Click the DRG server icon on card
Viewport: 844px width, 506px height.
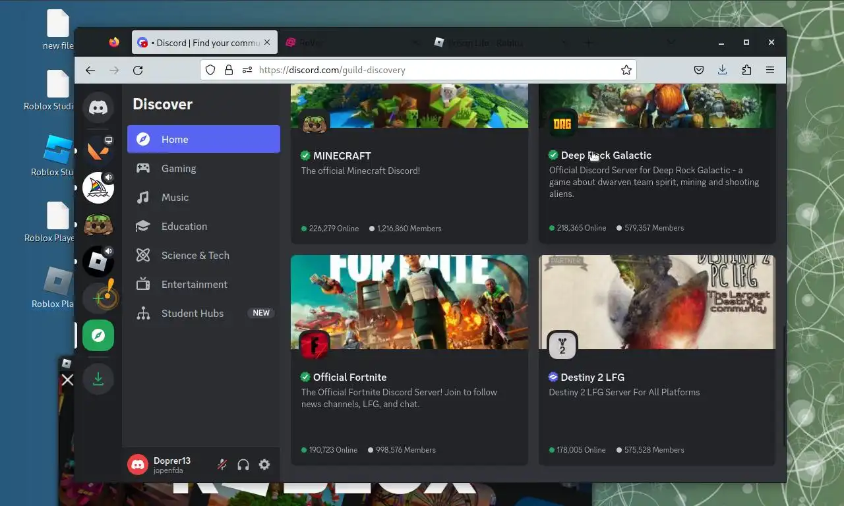(x=562, y=124)
